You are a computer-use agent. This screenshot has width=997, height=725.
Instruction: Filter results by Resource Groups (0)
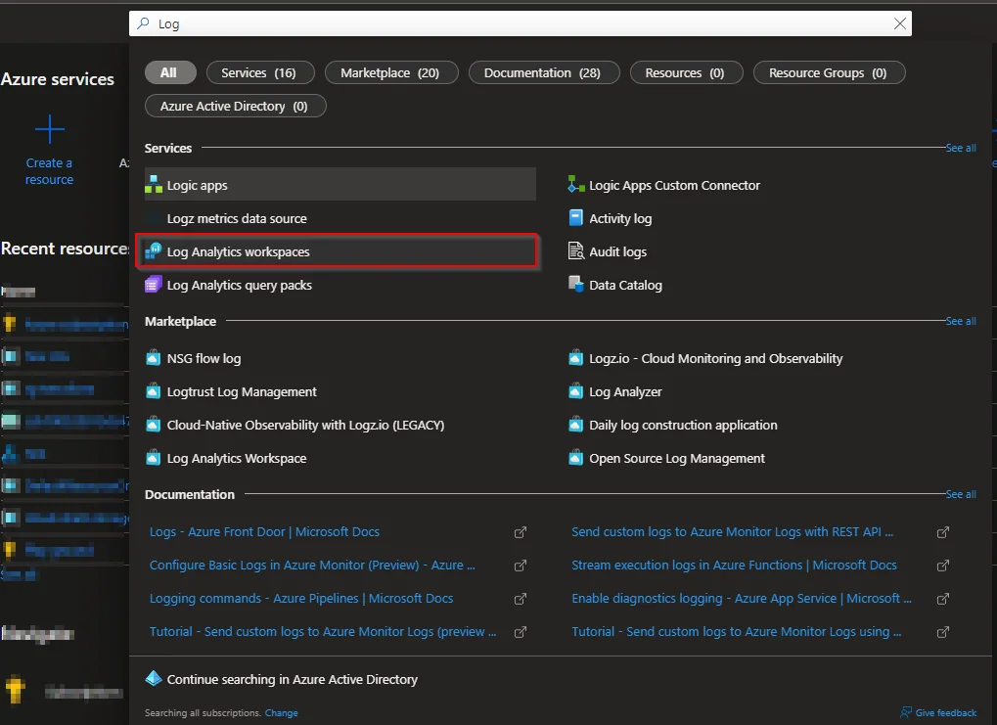click(x=829, y=72)
